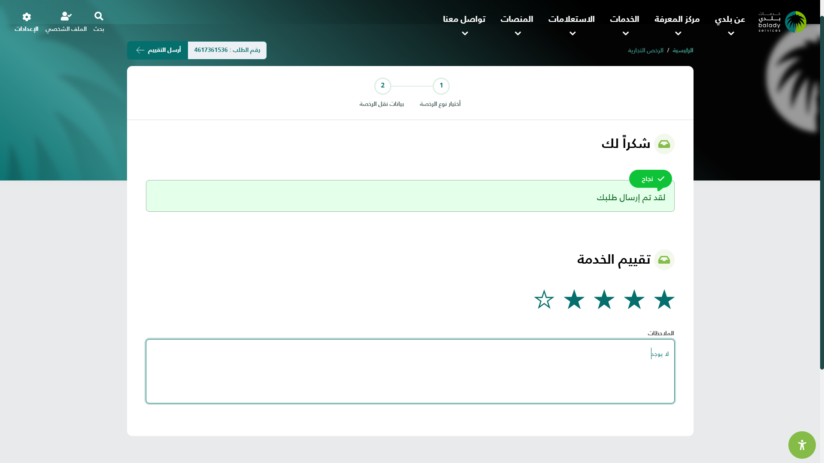The height and width of the screenshot is (463, 824).
Task: Click the inbox icon beside تقييم الخدمة
Action: point(664,260)
